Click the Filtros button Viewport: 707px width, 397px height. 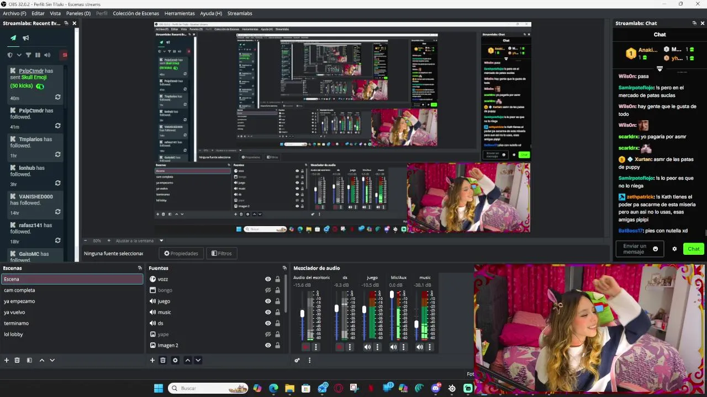click(221, 253)
